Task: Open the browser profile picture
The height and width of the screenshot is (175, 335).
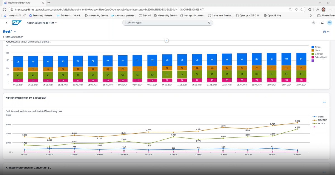Action: click(324, 9)
